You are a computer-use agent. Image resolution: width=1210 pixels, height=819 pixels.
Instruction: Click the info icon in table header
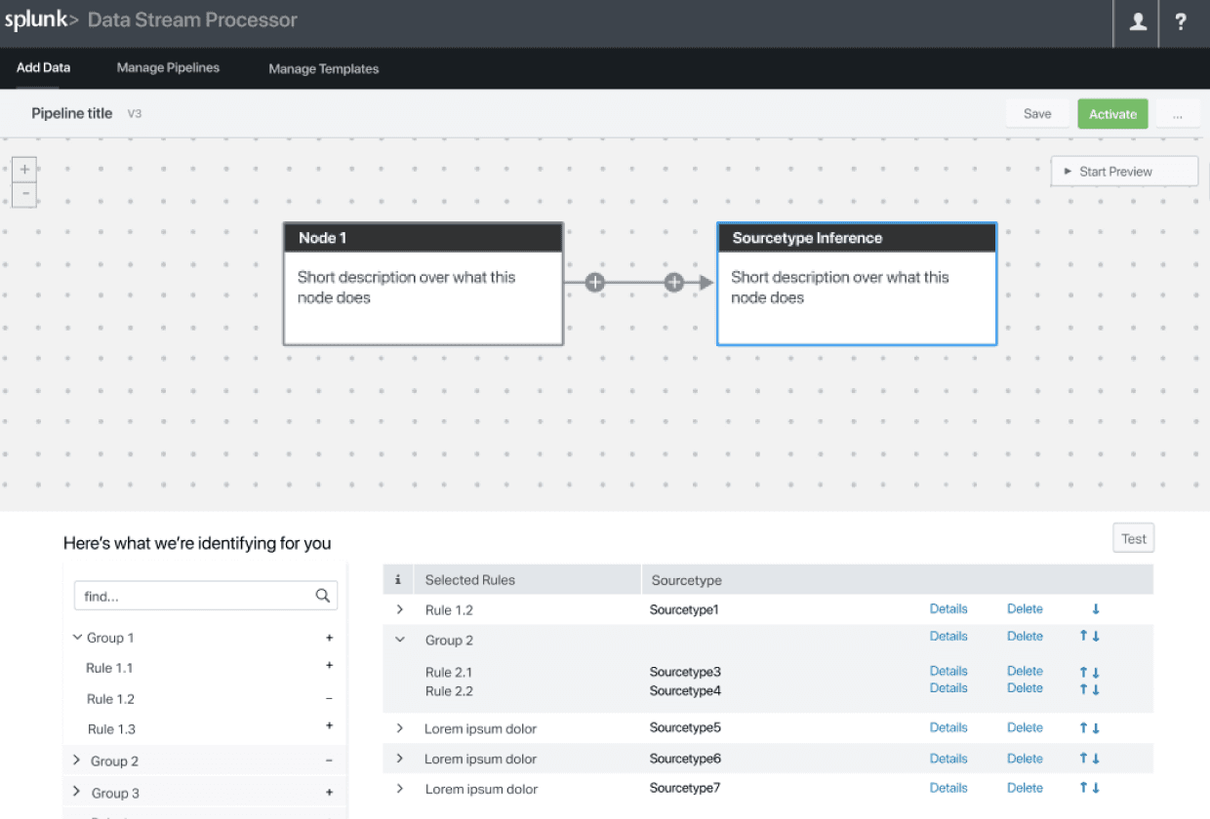pyautogui.click(x=398, y=579)
